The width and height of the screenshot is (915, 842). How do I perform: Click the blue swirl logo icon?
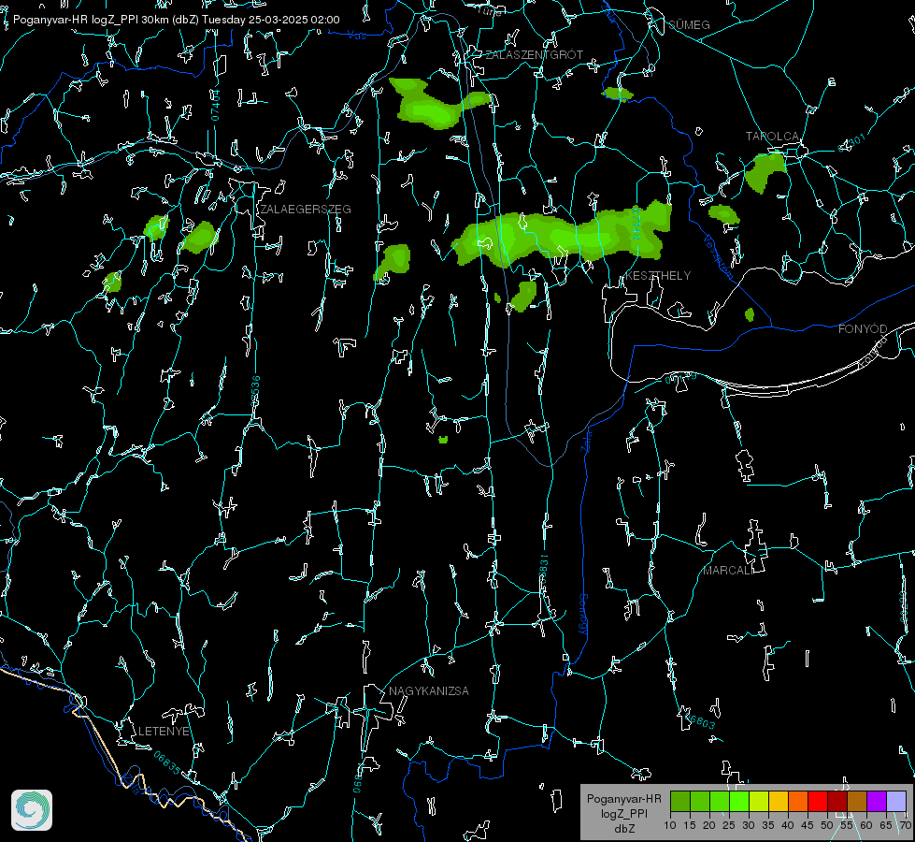tap(32, 810)
